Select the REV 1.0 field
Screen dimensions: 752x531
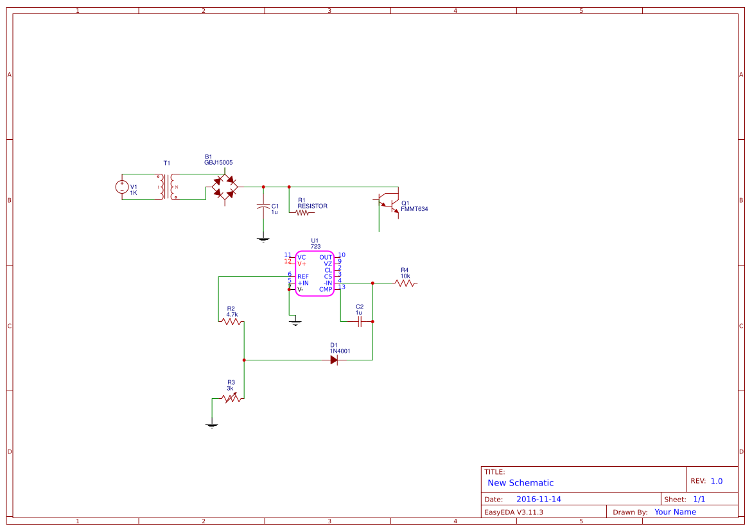click(718, 479)
